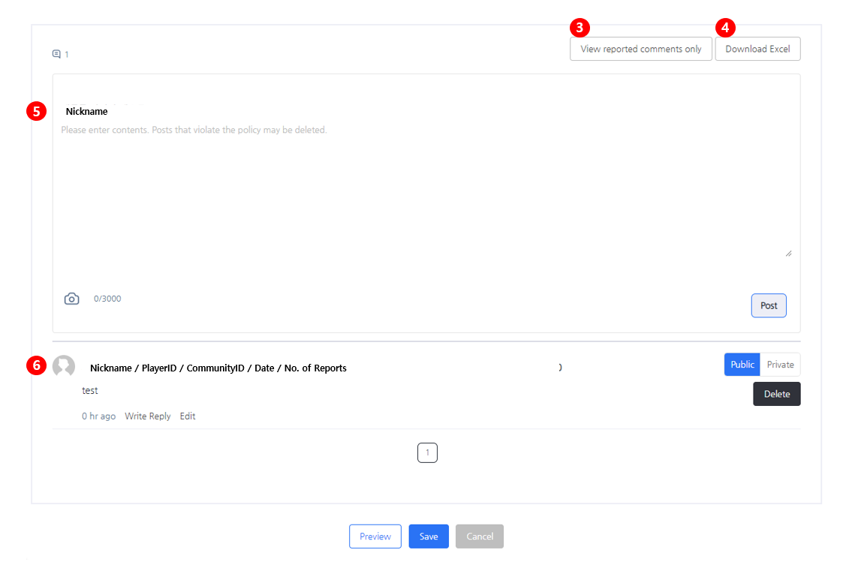Set the comment to Public
Image resolution: width=855 pixels, height=562 pixels.
click(742, 365)
